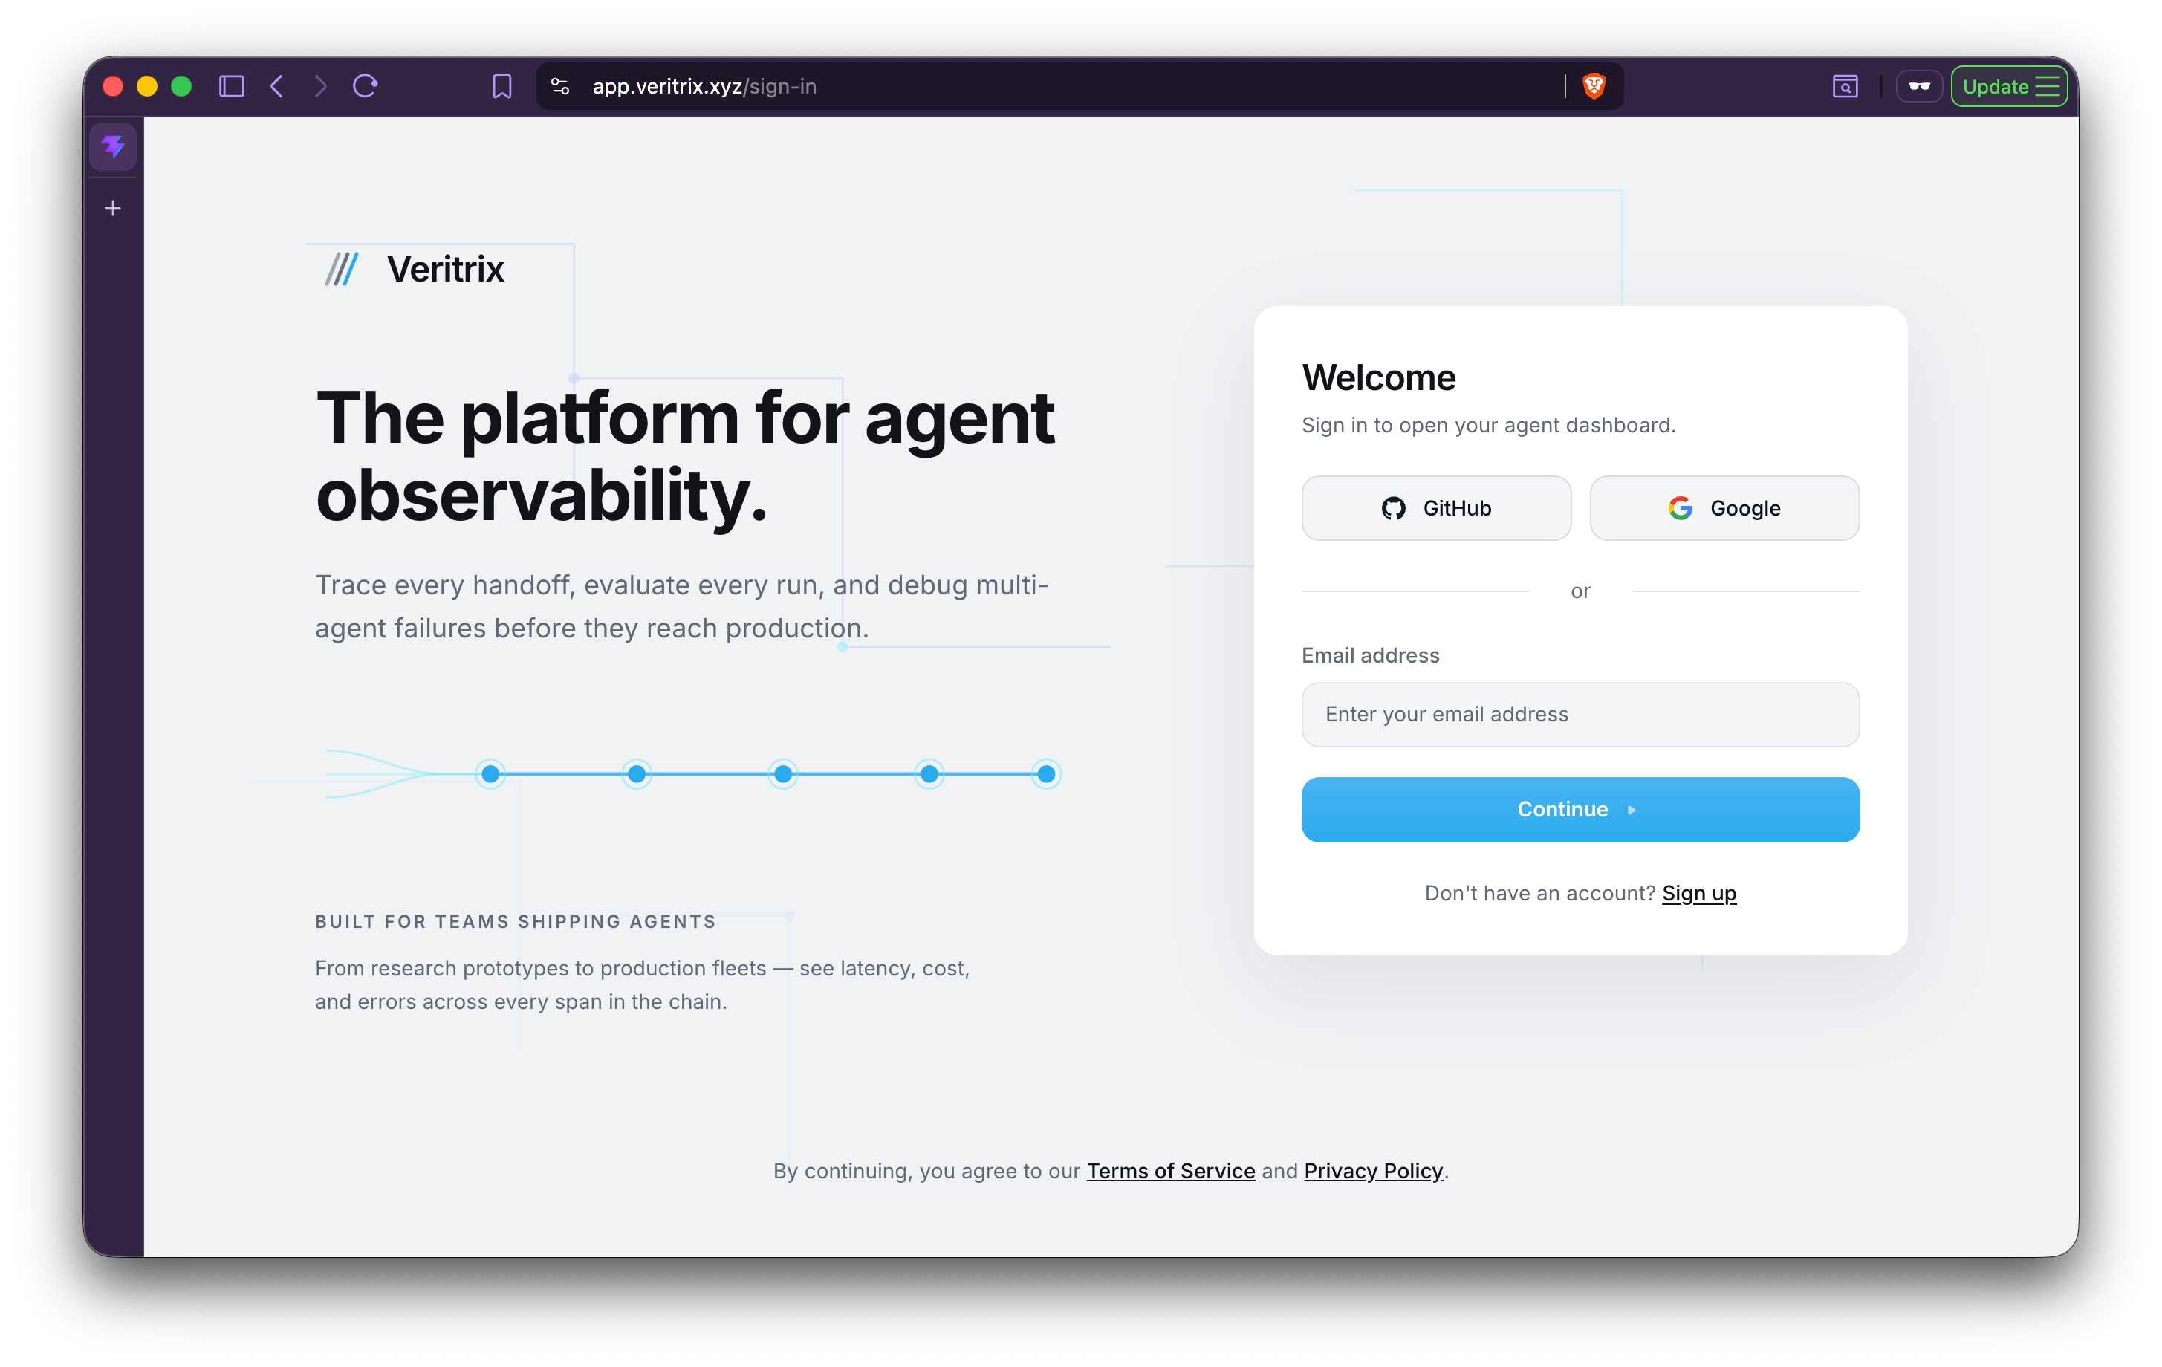Go forward with the forward arrow
Image resolution: width=2162 pixels, height=1367 pixels.
click(x=320, y=86)
